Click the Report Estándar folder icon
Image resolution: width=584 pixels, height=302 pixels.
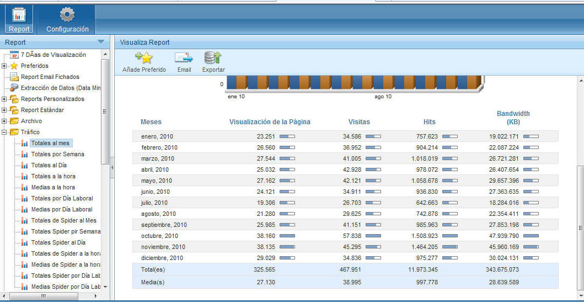click(x=14, y=110)
